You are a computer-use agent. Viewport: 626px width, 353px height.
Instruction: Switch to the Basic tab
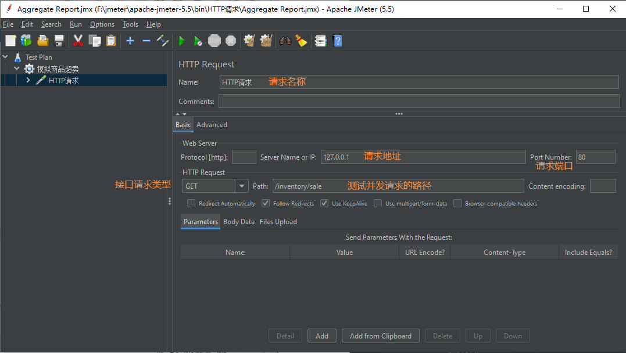tap(183, 124)
